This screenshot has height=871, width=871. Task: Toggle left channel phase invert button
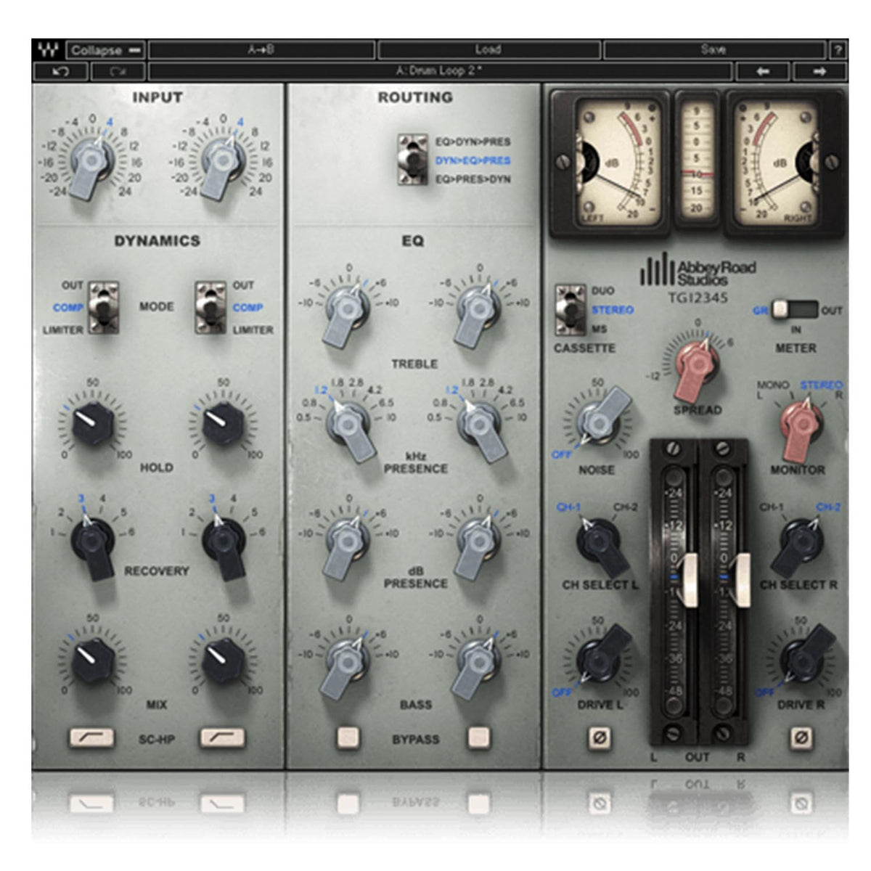[599, 737]
